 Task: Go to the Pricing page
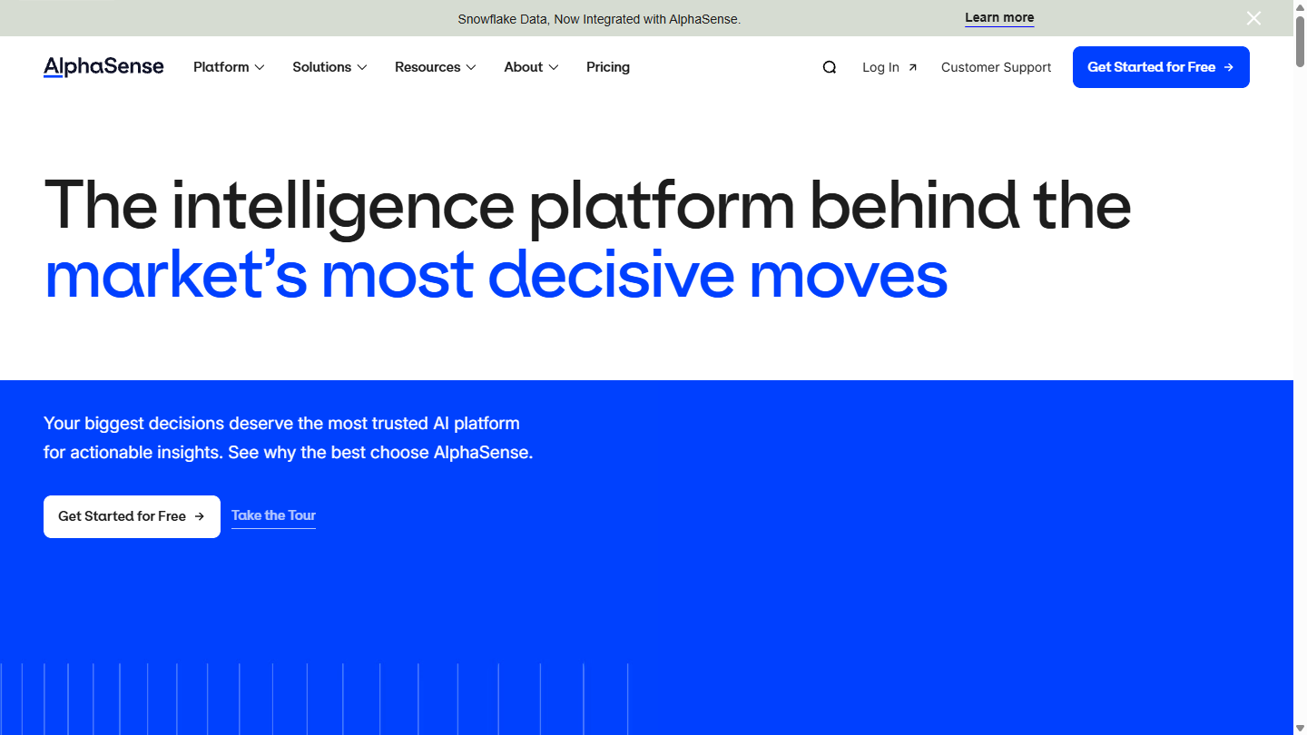coord(608,67)
